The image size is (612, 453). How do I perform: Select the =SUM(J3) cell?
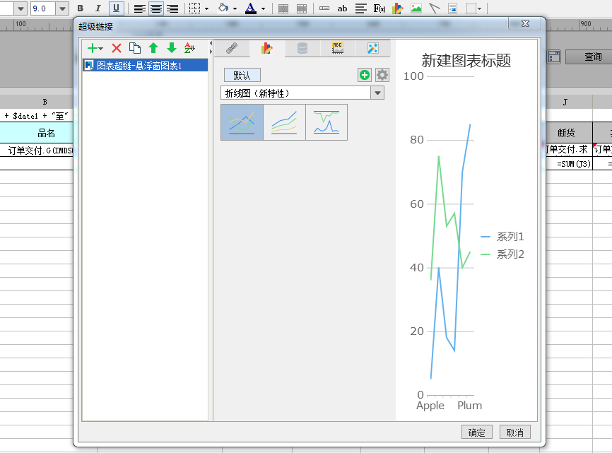pyautogui.click(x=569, y=164)
